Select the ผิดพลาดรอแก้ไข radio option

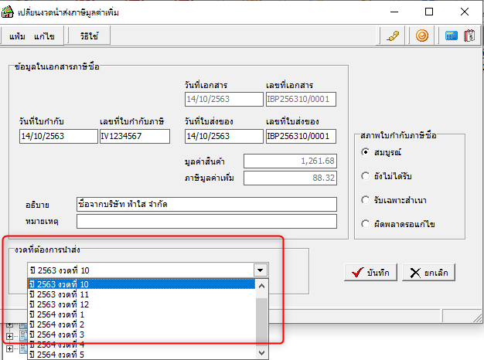(x=365, y=224)
